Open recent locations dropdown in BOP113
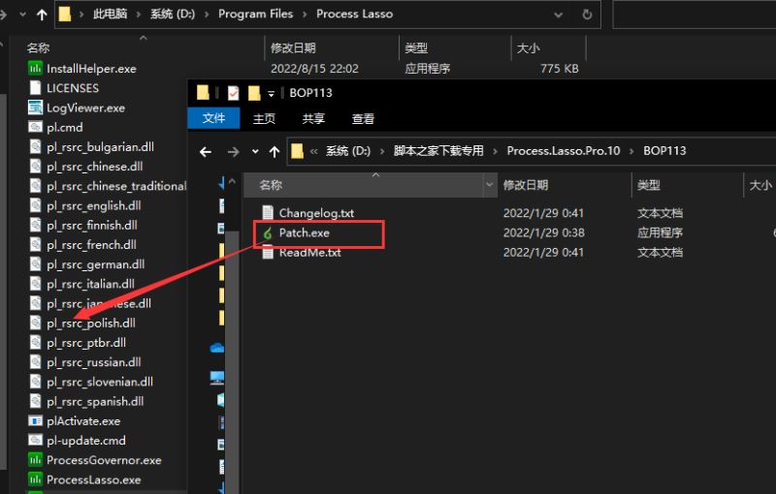776x494 pixels. 255,152
